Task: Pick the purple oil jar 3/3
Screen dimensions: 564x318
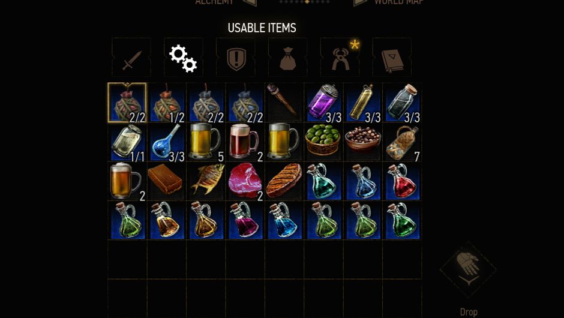Action: [x=324, y=103]
